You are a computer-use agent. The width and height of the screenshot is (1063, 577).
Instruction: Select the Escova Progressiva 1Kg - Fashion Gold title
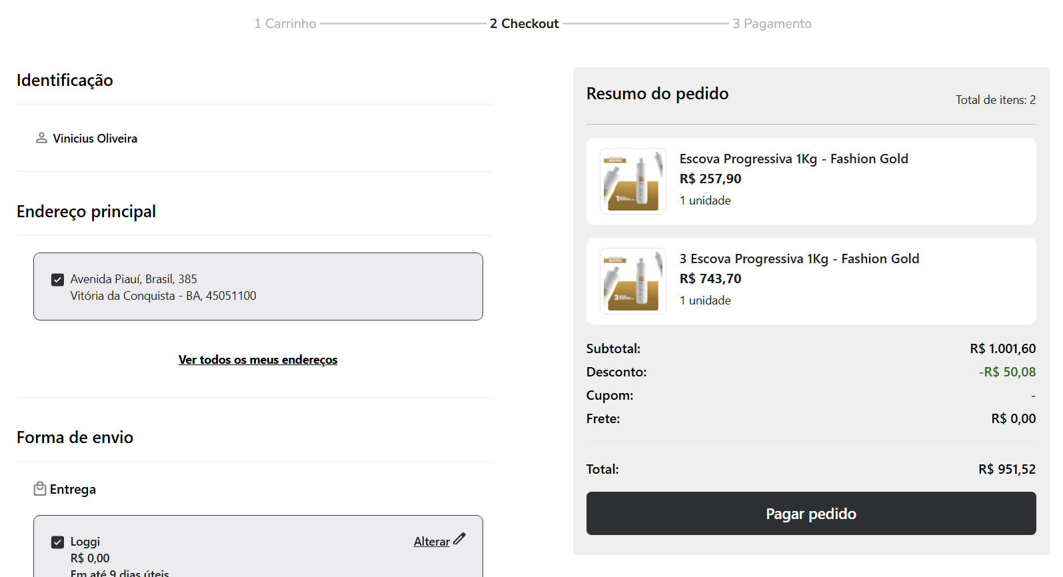tap(794, 159)
